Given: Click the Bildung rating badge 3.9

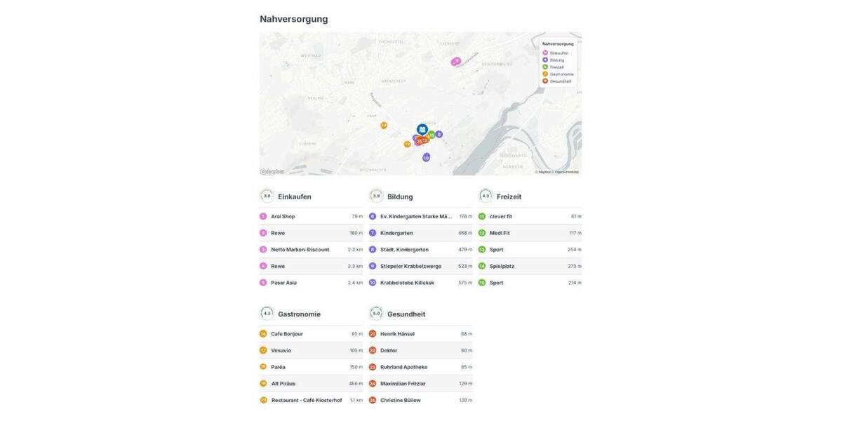Looking at the screenshot, I should coord(376,196).
